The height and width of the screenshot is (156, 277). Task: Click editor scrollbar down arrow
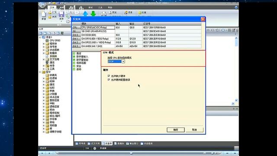(x=236, y=101)
